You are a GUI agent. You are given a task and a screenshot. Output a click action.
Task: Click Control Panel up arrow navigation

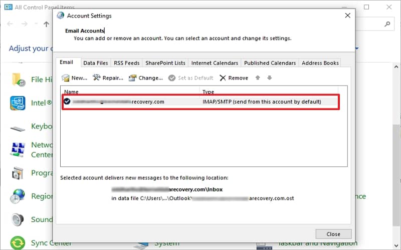(46, 24)
